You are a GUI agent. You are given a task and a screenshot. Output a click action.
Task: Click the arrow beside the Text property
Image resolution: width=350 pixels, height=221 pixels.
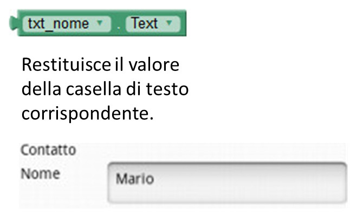[x=168, y=24]
